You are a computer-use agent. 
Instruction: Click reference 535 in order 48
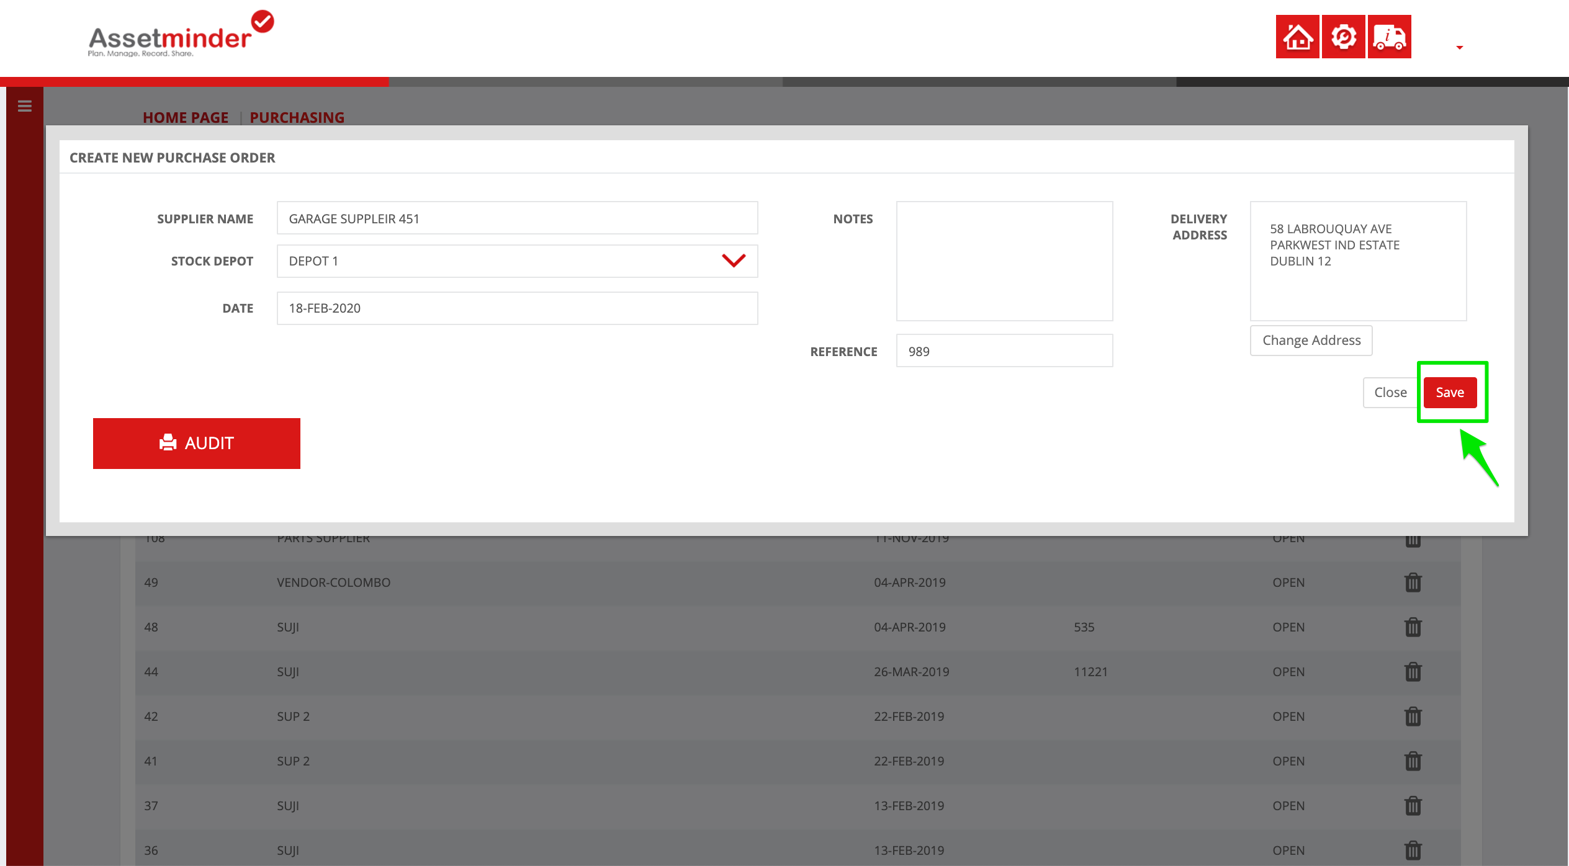click(x=1084, y=627)
